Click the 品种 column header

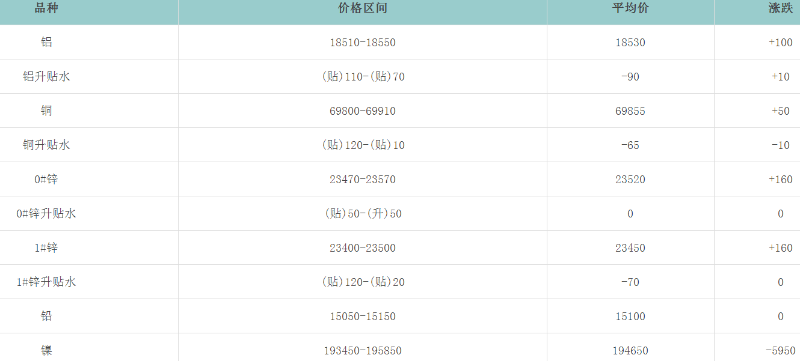(46, 8)
